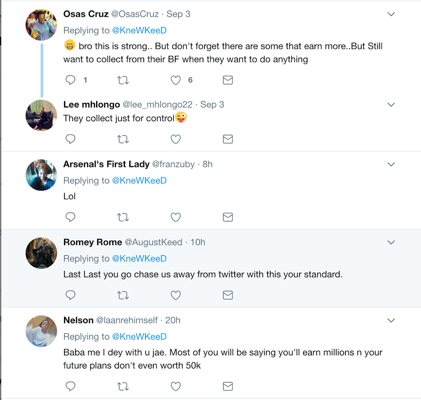Viewport: 421px width, 400px height.
Task: Visit the @franzuby profile handle
Action: click(174, 164)
